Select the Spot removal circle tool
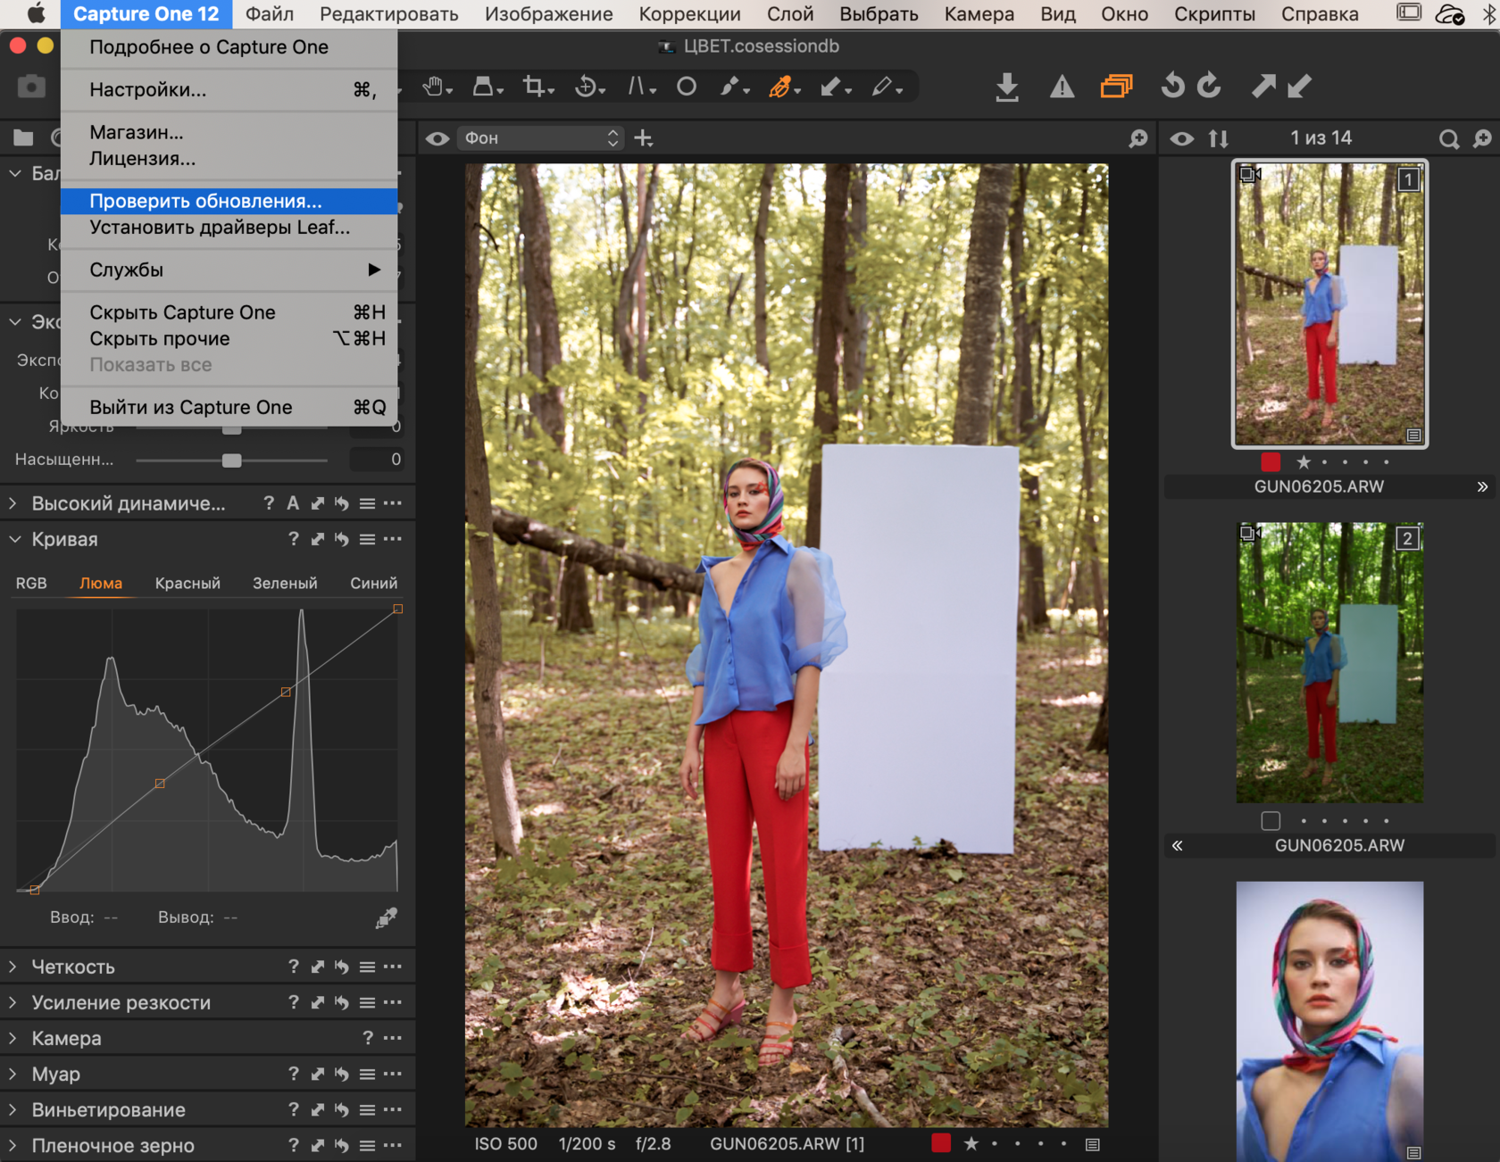This screenshot has width=1500, height=1162. pyautogui.click(x=686, y=87)
